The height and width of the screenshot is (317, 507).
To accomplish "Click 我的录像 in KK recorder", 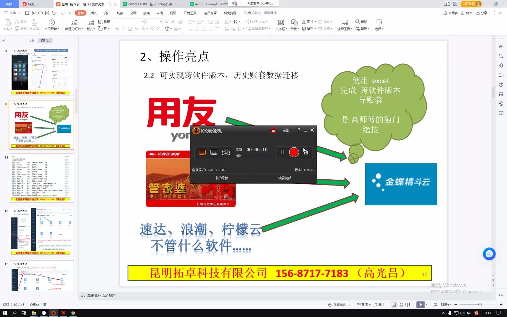I will click(x=222, y=178).
